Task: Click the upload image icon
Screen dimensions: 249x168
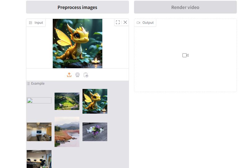Action: [x=69, y=75]
